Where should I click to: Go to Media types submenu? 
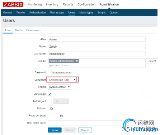tap(86, 13)
